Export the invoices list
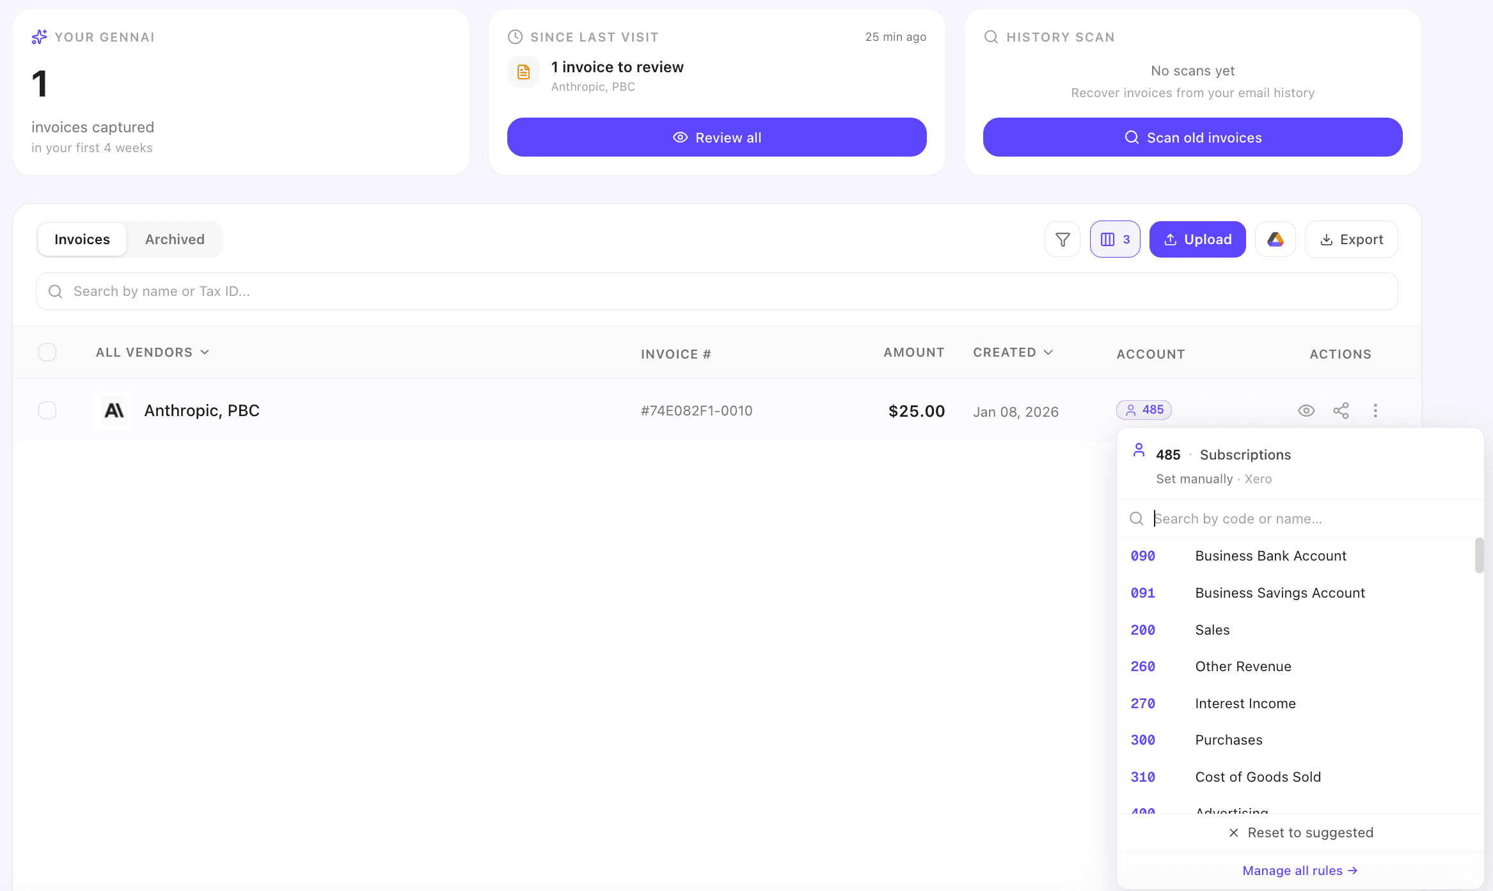1493x891 pixels. [x=1352, y=240]
